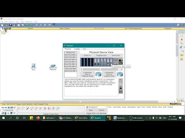Viewport: 185px width, 138px height.
Task: Click New scenario button
Action: pyautogui.click(x=91, y=110)
